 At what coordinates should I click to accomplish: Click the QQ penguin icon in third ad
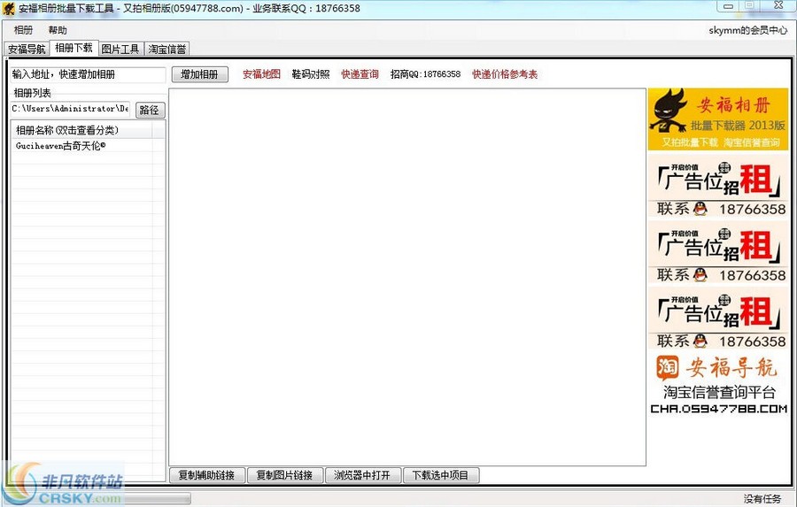(700, 341)
